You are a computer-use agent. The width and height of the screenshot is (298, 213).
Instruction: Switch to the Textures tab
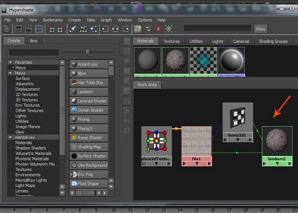pos(171,41)
